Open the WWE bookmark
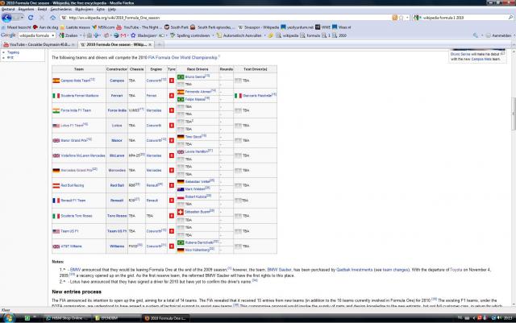Image resolution: width=516 pixels, height=323 pixels. tap(322, 27)
